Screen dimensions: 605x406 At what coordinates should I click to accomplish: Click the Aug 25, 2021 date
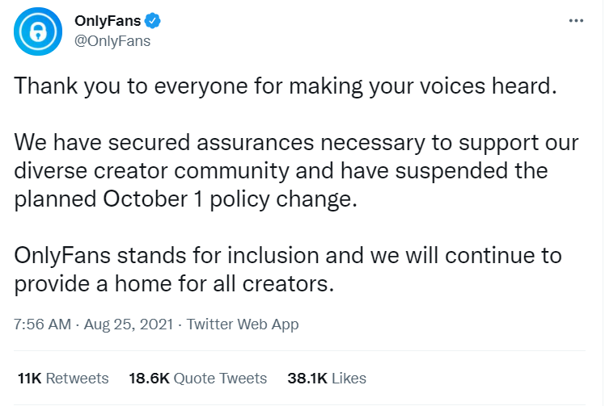[128, 324]
